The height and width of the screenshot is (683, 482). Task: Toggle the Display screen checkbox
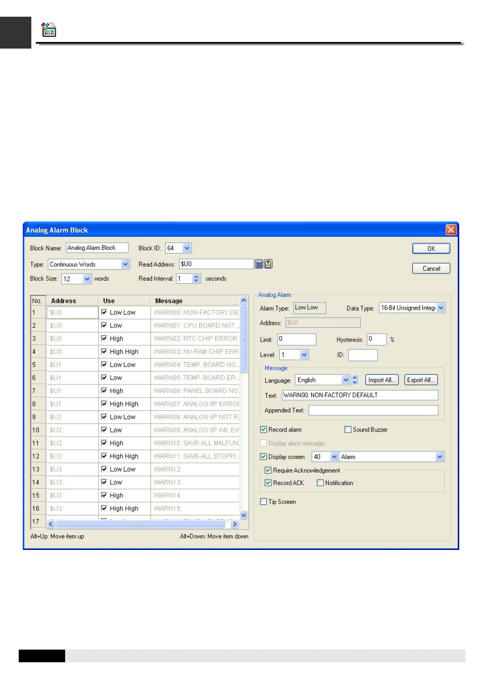[x=263, y=457]
